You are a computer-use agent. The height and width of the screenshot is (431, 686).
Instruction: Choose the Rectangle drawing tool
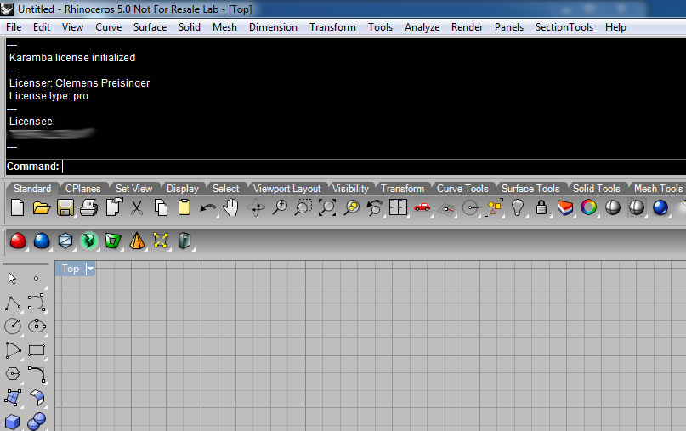(x=37, y=349)
